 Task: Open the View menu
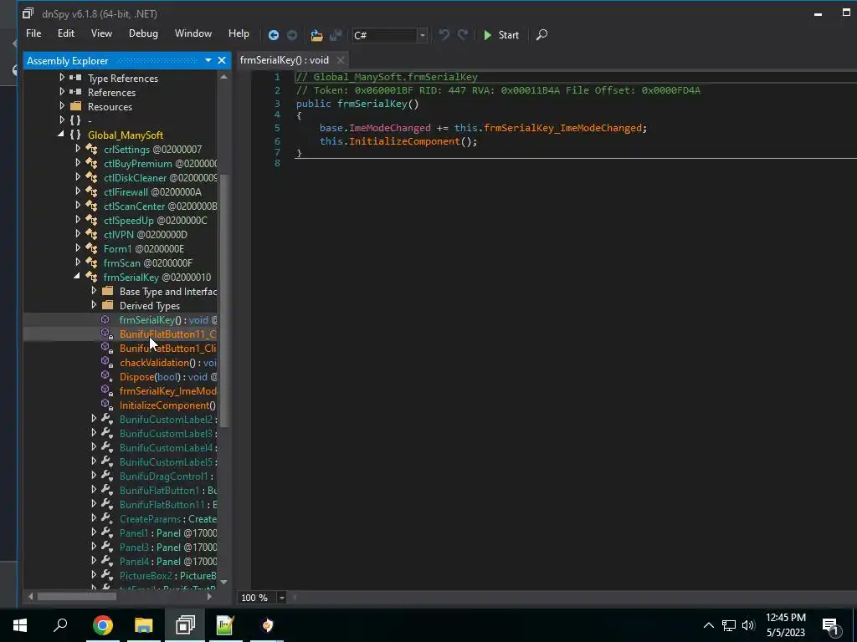point(101,33)
